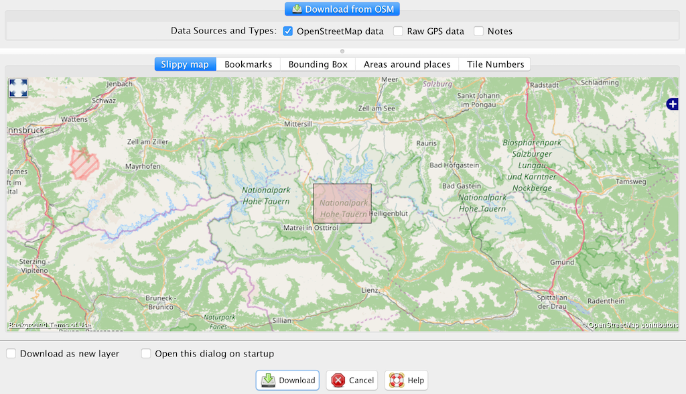Click the blue plus icon on map edge
The width and height of the screenshot is (686, 394).
(x=673, y=104)
